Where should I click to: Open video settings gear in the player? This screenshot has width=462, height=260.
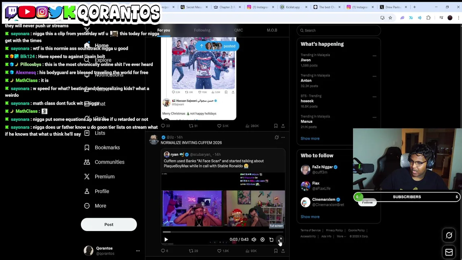(262, 239)
